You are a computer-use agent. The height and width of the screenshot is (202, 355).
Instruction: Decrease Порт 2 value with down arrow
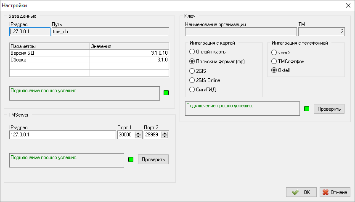coord(164,137)
